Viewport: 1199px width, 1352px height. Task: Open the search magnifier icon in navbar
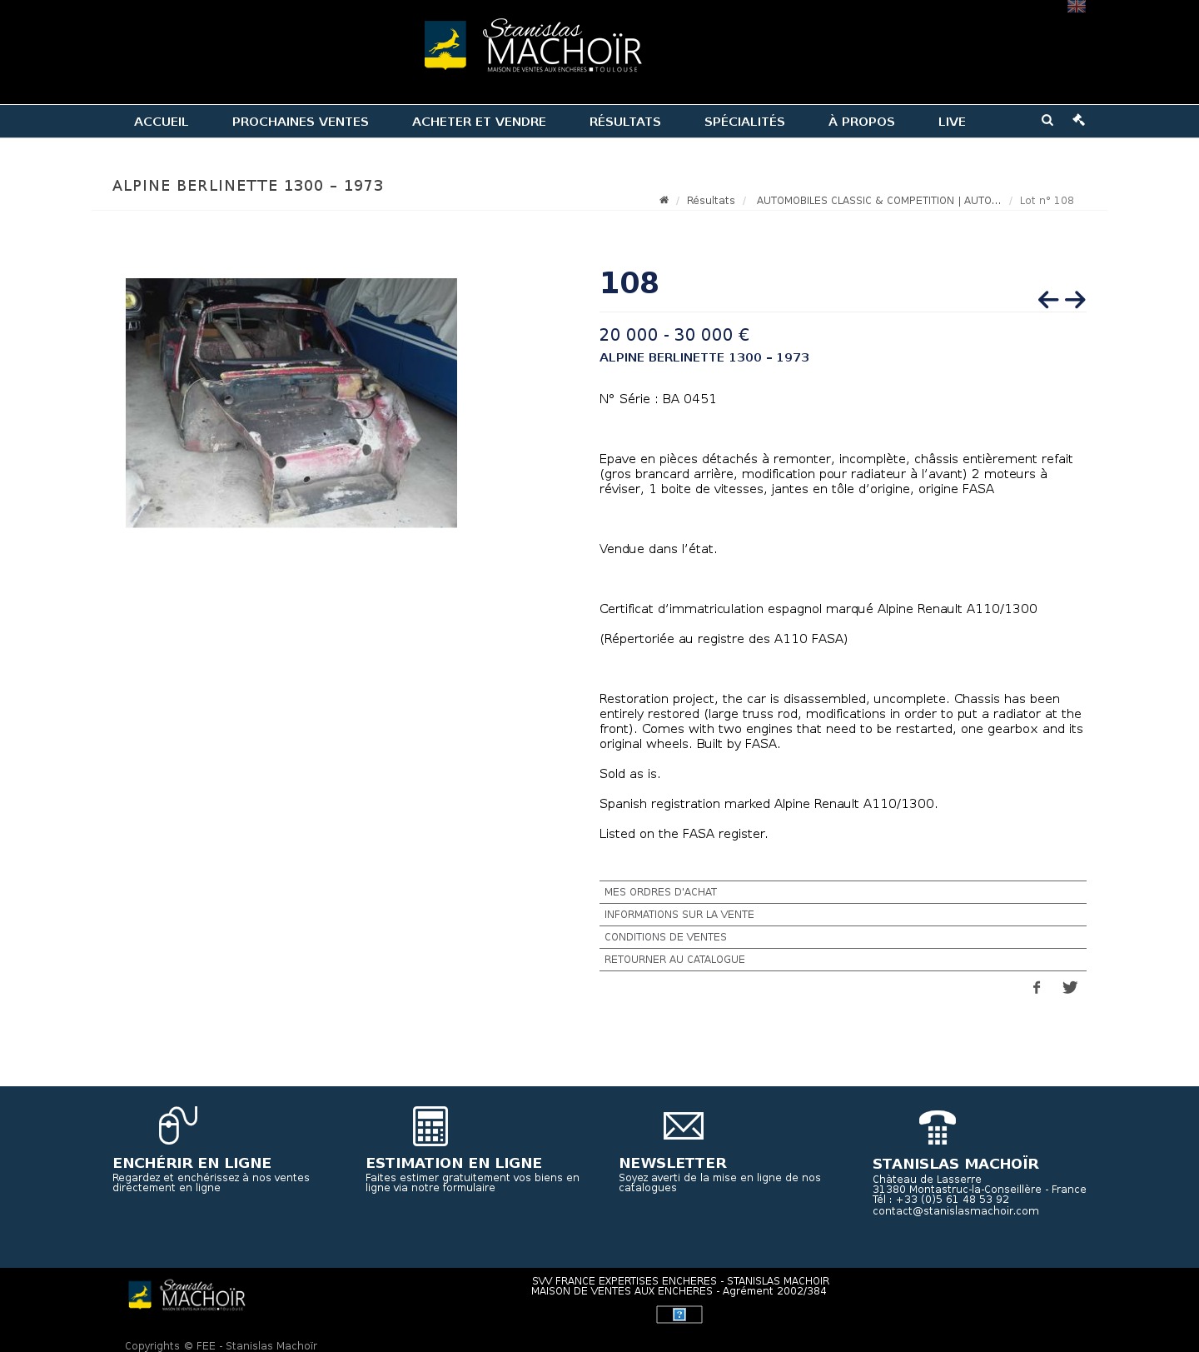pos(1047,120)
